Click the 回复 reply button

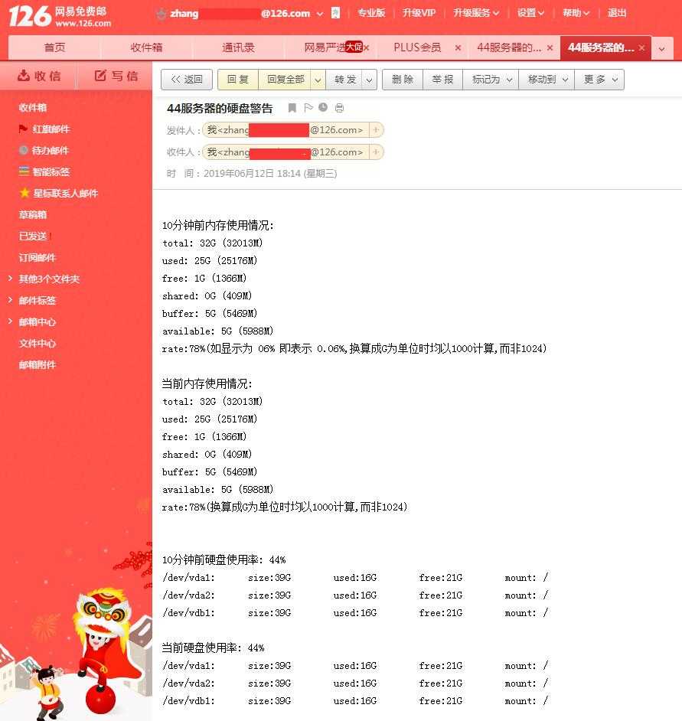tap(238, 80)
